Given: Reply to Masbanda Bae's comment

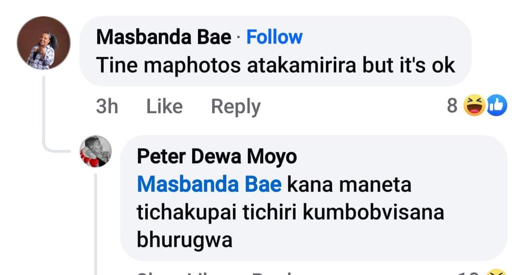Looking at the screenshot, I should click(236, 107).
